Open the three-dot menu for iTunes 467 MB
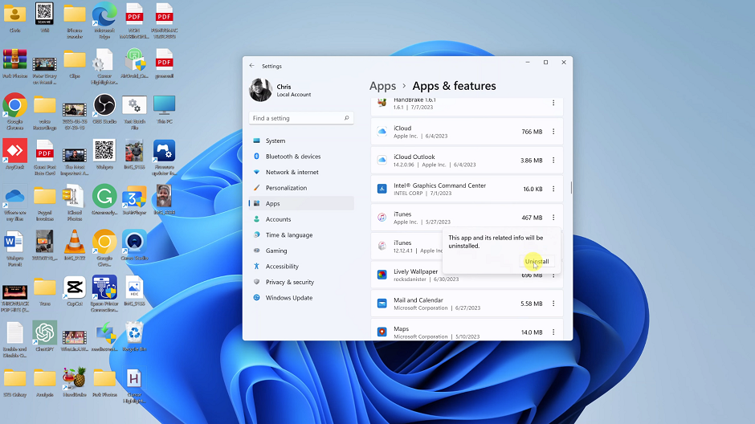Image resolution: width=755 pixels, height=424 pixels. click(x=553, y=218)
